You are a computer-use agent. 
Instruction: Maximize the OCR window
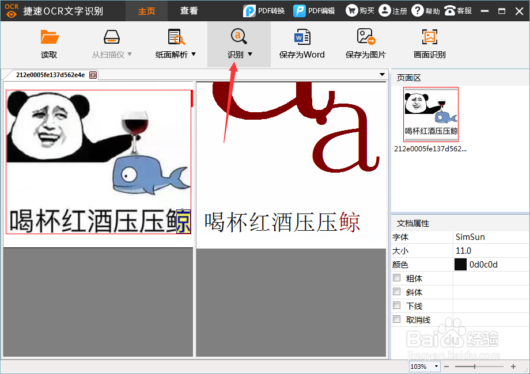click(x=502, y=11)
